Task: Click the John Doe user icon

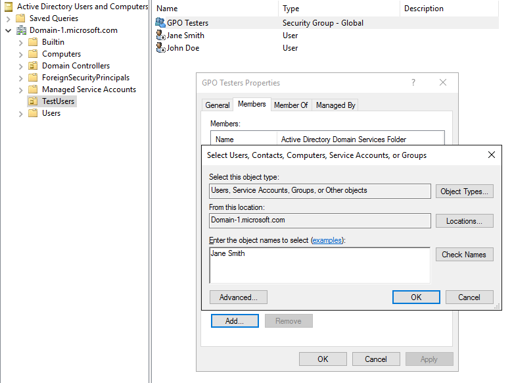Action: click(160, 47)
